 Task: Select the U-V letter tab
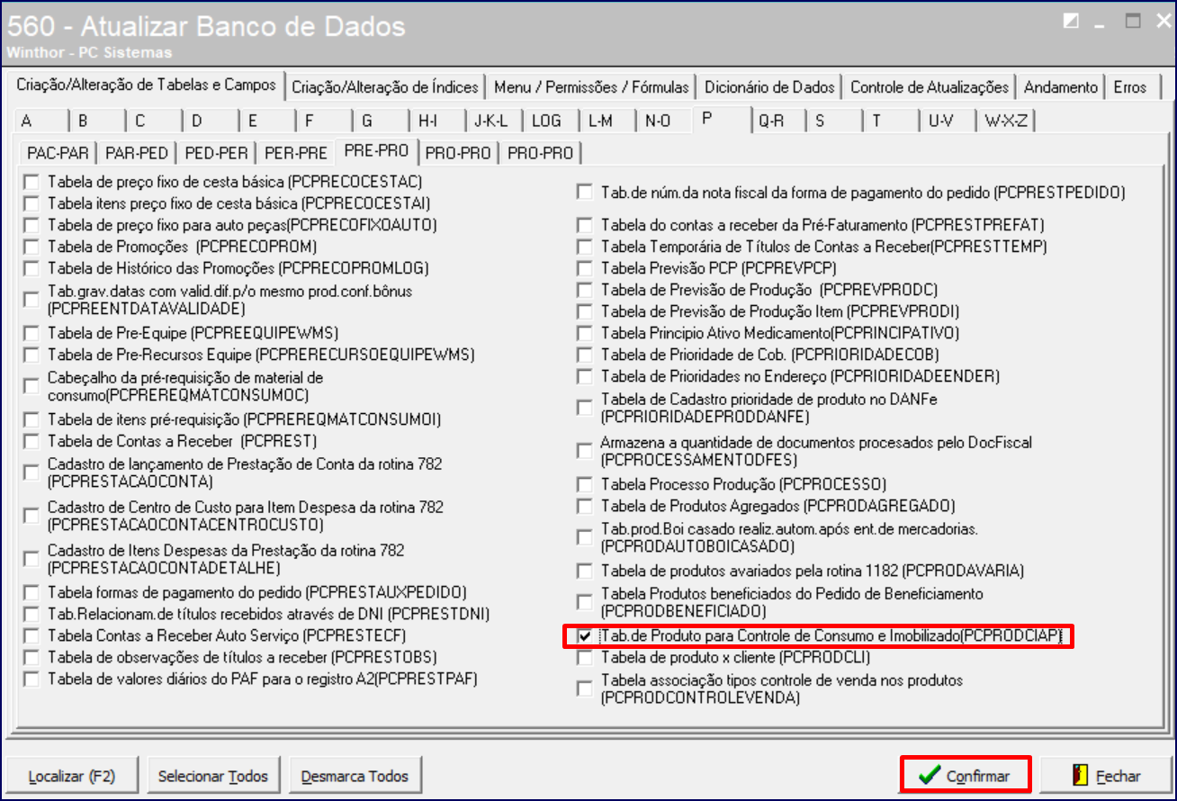pyautogui.click(x=948, y=121)
